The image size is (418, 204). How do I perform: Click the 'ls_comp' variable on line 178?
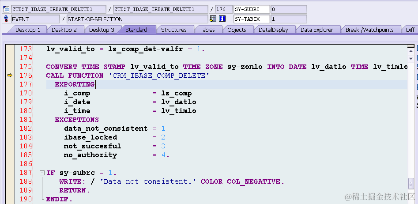pyautogui.click(x=176, y=93)
